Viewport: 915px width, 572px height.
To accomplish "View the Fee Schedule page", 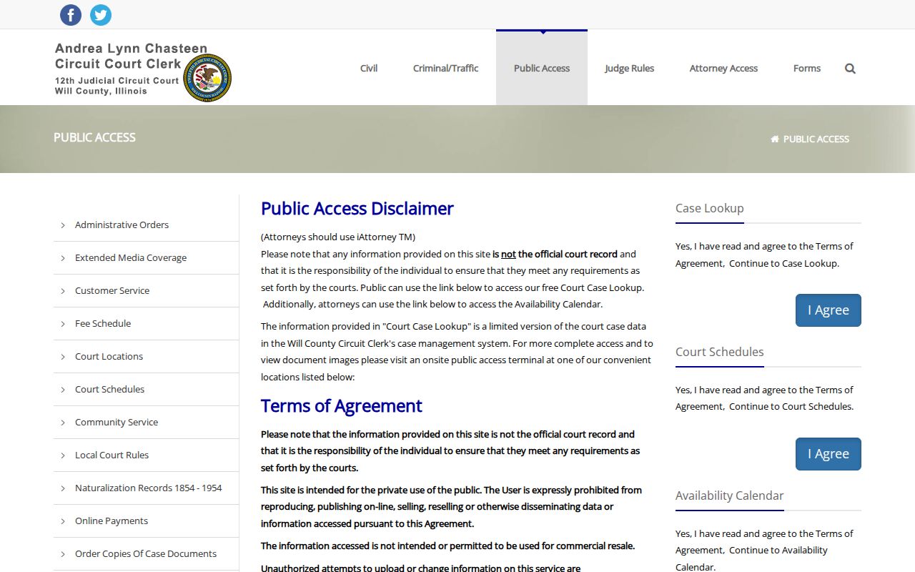I will pos(103,323).
